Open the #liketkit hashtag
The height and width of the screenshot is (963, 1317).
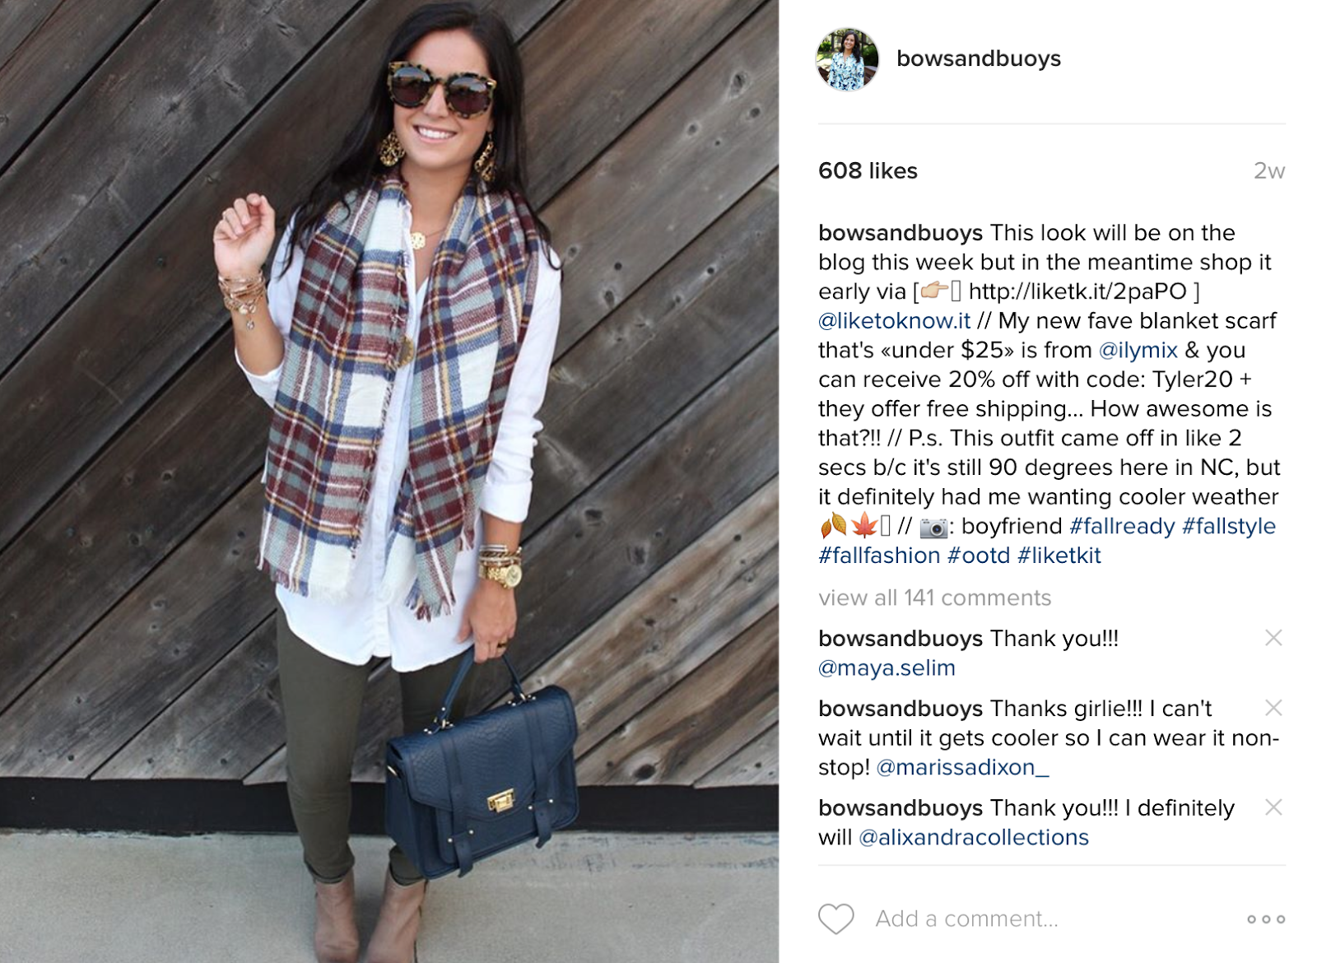(x=1059, y=556)
